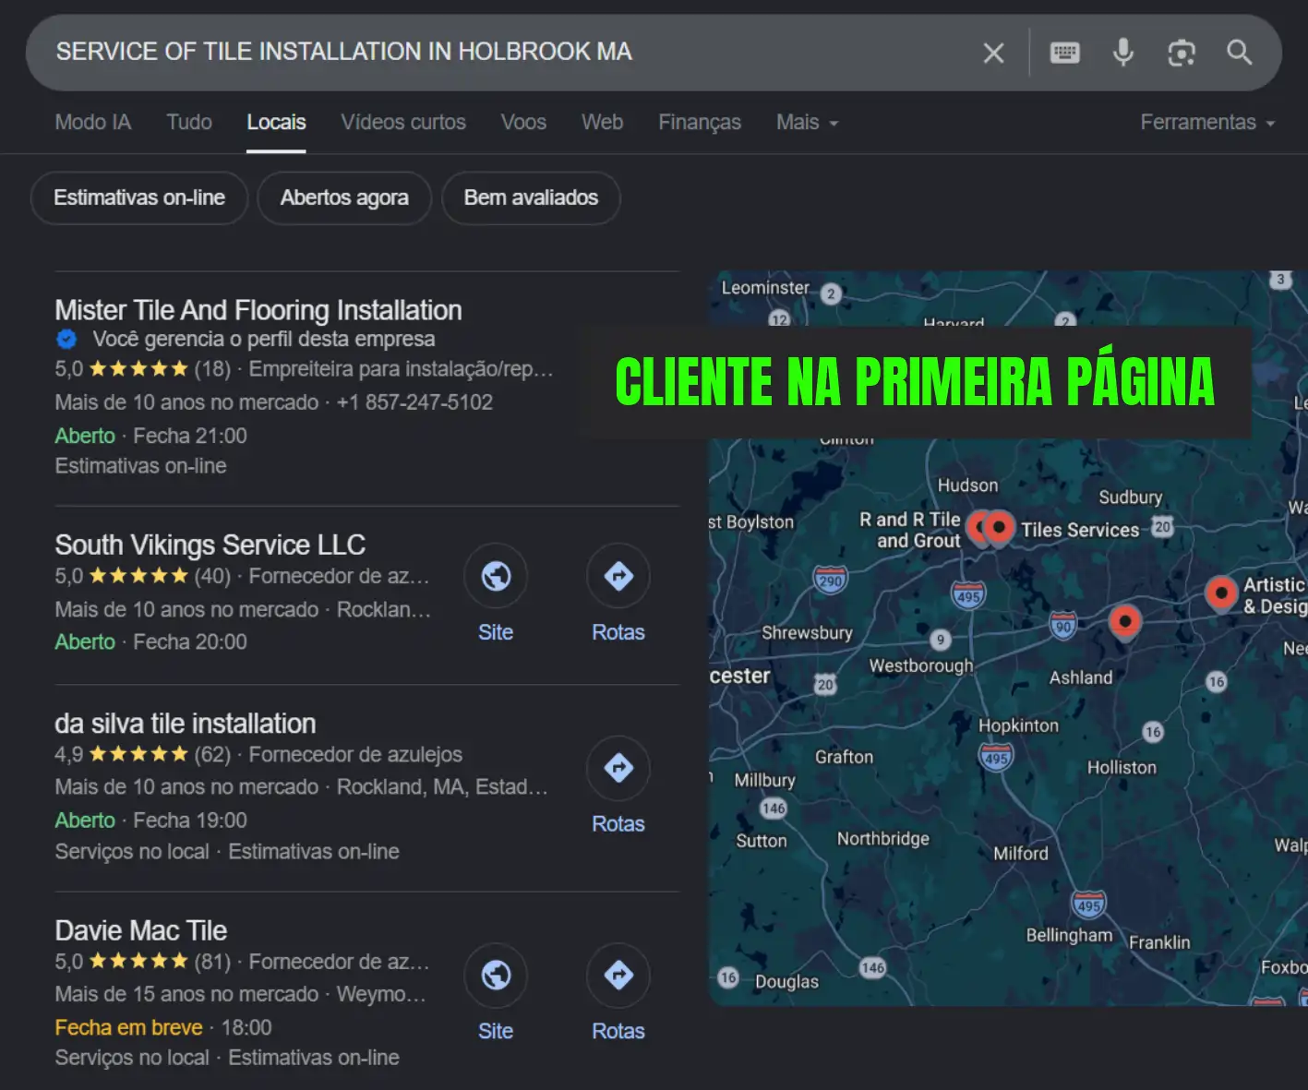Click the South Vikings (40) reviews count
Image resolution: width=1308 pixels, height=1090 pixels.
coord(212,576)
